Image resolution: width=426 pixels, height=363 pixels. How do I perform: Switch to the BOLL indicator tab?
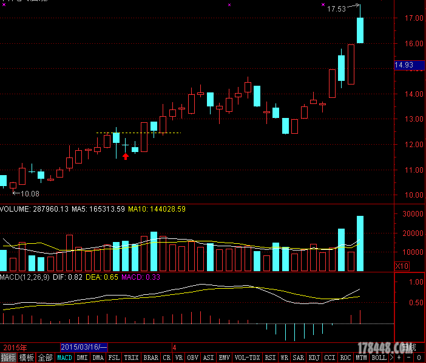pos(379,358)
